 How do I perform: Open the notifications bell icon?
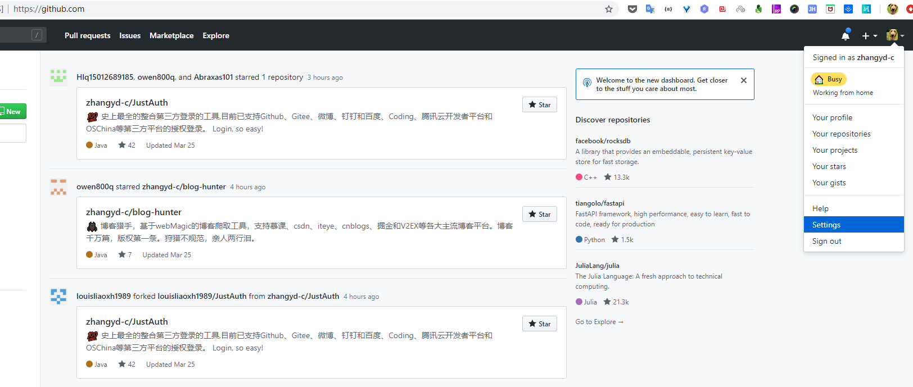[845, 36]
